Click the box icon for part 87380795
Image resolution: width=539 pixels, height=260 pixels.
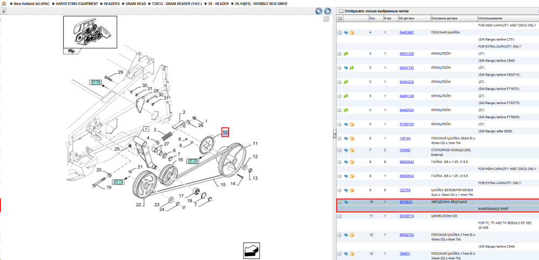(x=351, y=124)
